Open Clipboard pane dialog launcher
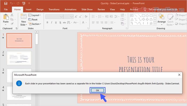 pyautogui.click(x=17, y=28)
